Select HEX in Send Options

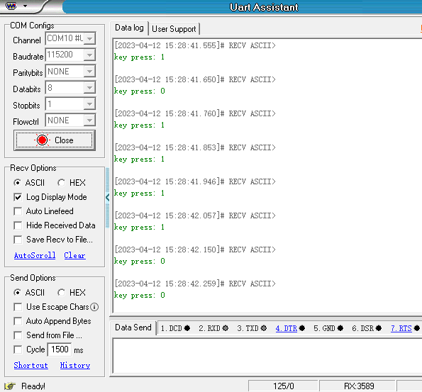[72, 293]
